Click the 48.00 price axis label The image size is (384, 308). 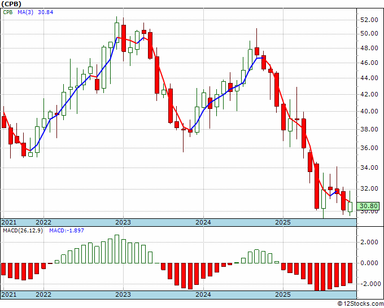(369, 48)
